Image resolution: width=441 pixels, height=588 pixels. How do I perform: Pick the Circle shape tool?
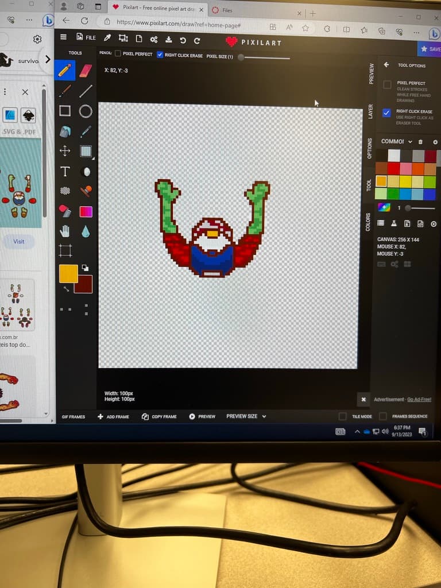[86, 111]
